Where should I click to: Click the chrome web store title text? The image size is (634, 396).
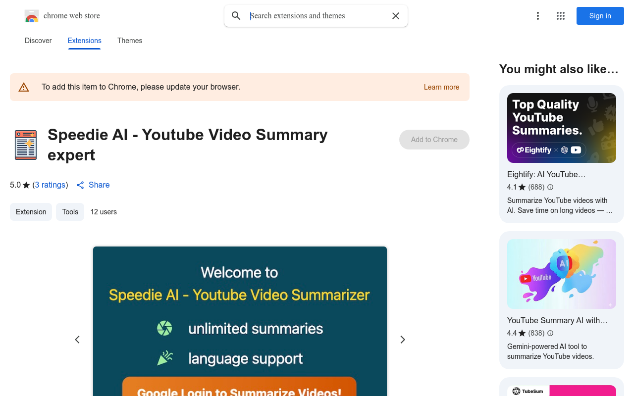(72, 16)
